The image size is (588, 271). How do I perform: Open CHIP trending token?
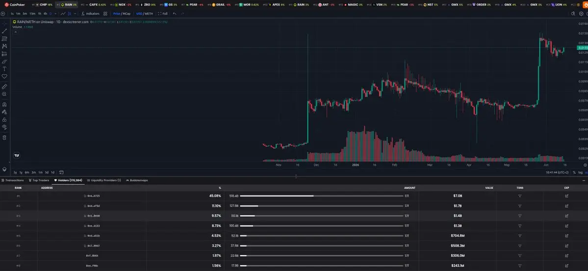[x=42, y=4]
